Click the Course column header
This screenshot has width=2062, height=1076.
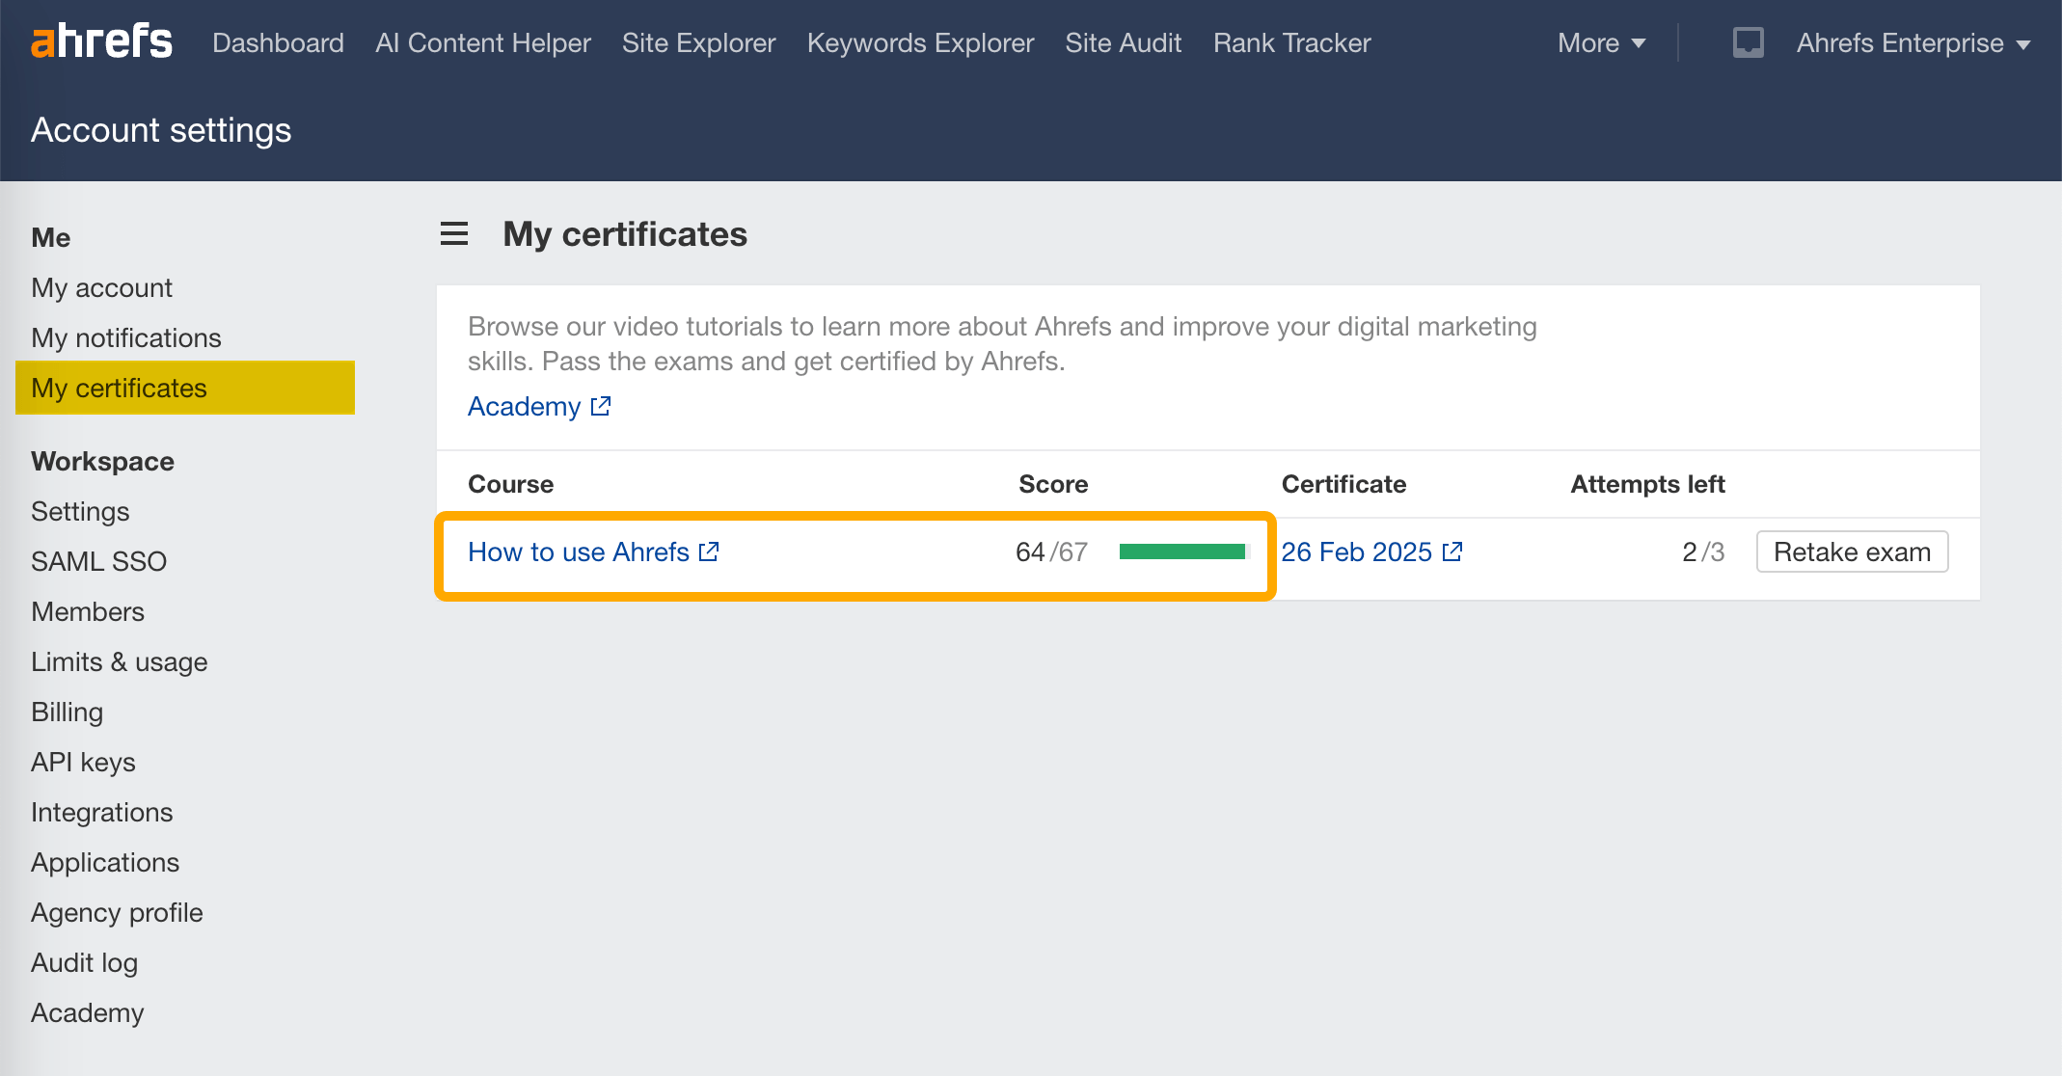coord(510,484)
